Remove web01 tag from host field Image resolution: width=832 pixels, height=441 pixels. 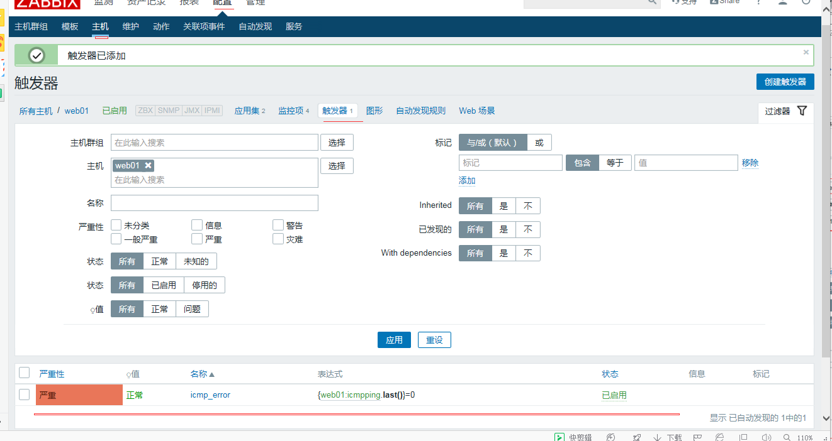pos(148,165)
